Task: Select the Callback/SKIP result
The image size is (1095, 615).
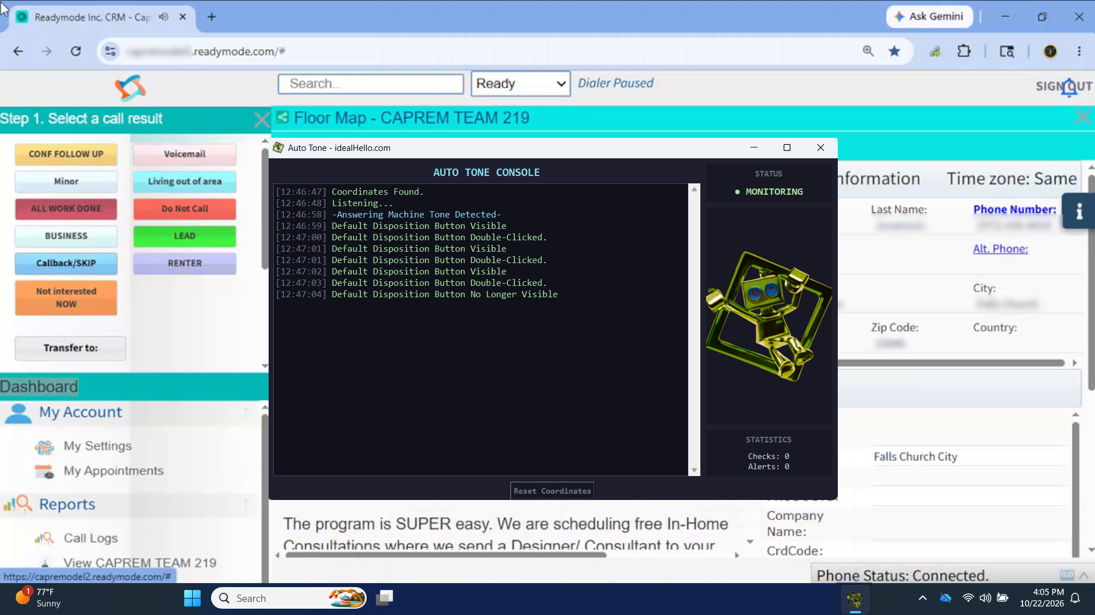Action: point(66,263)
